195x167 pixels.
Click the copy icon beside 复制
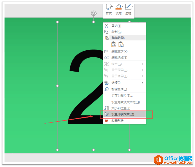pos(106,32)
